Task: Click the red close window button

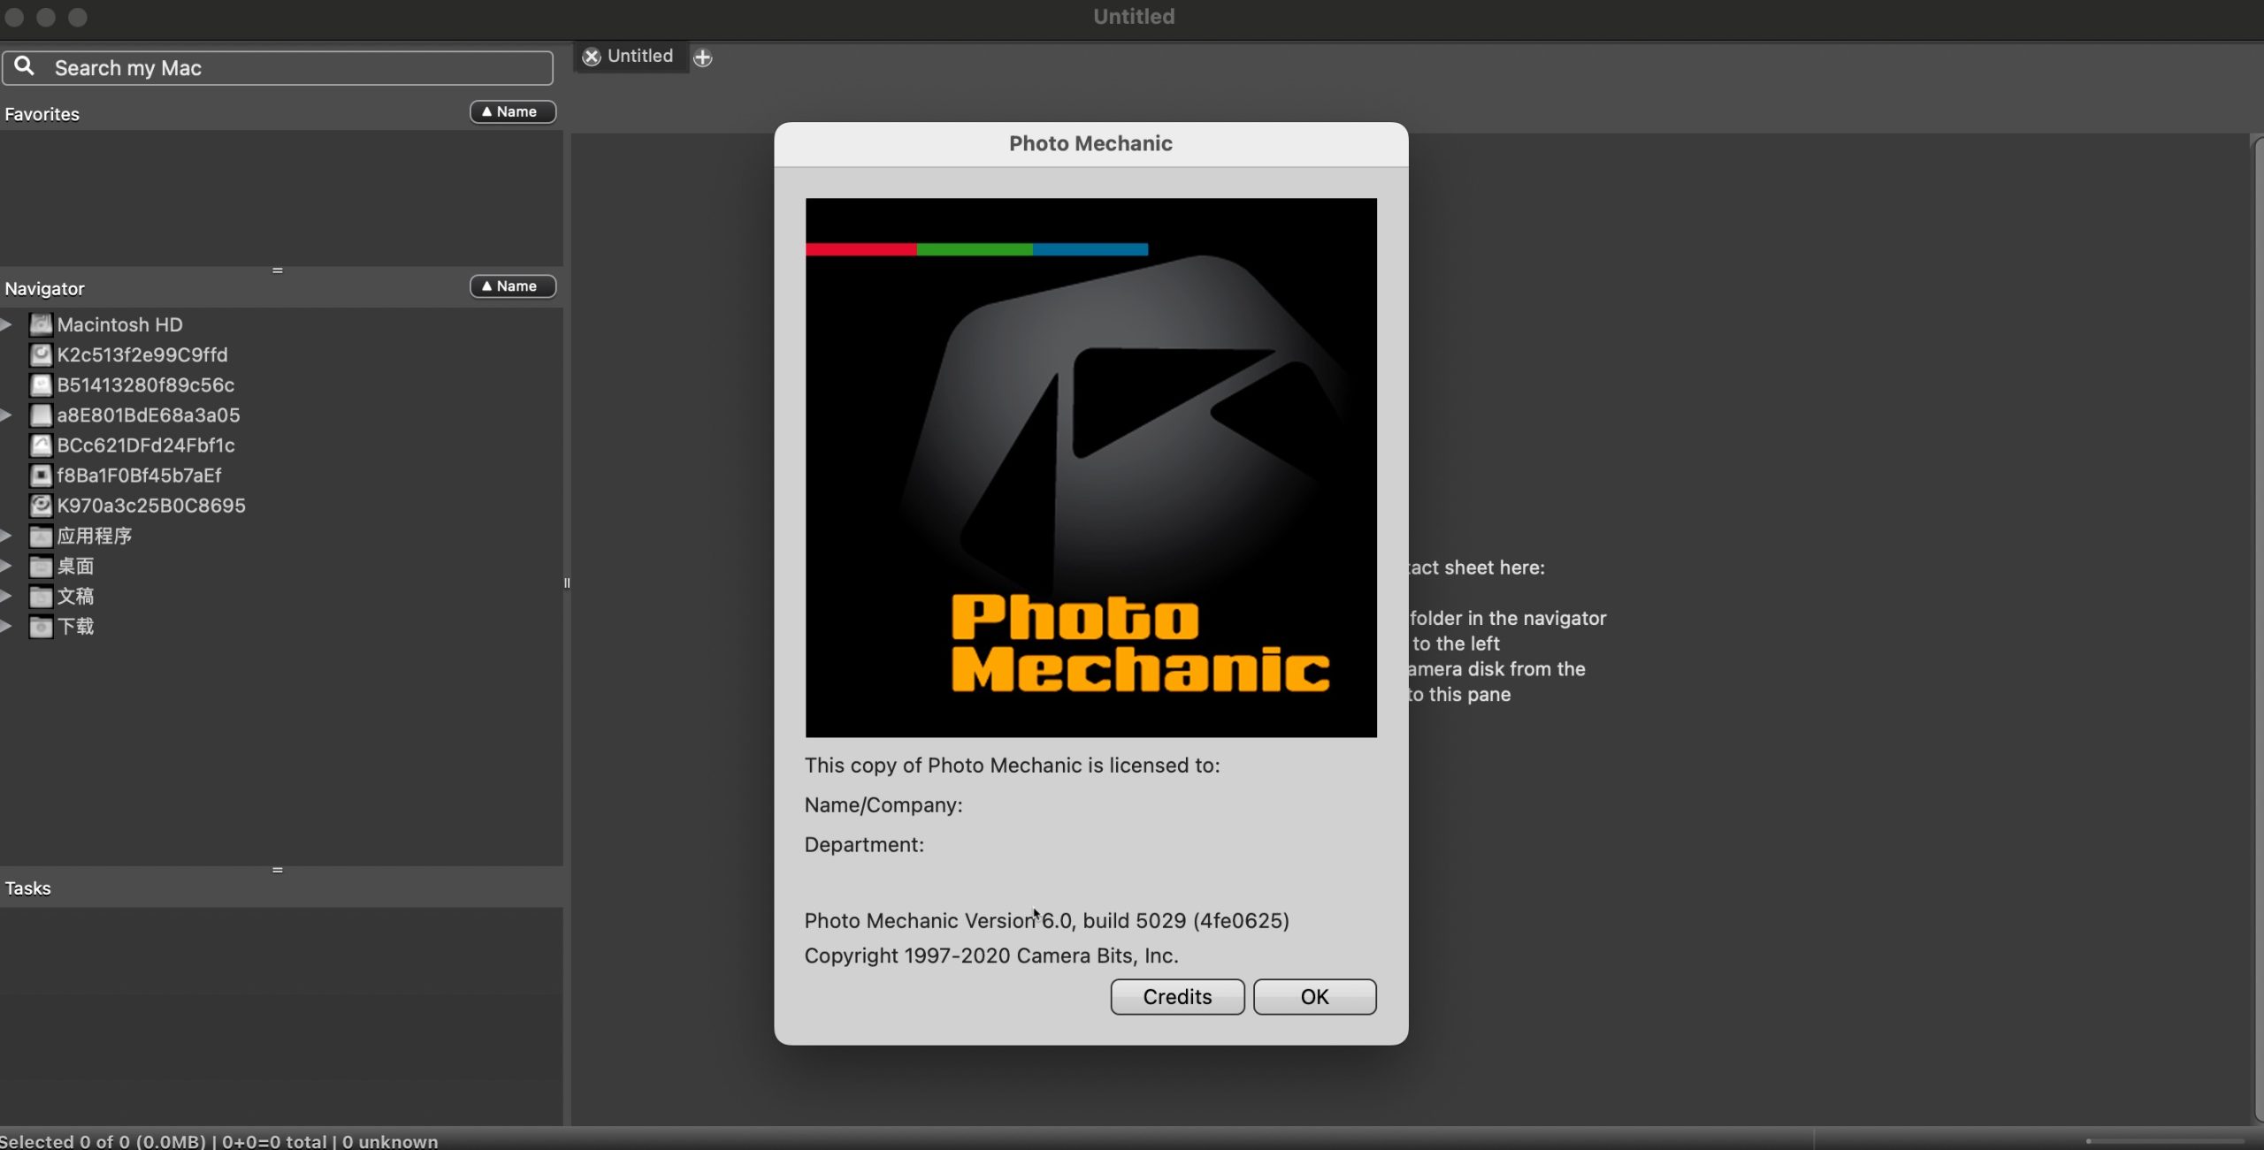Action: point(14,17)
